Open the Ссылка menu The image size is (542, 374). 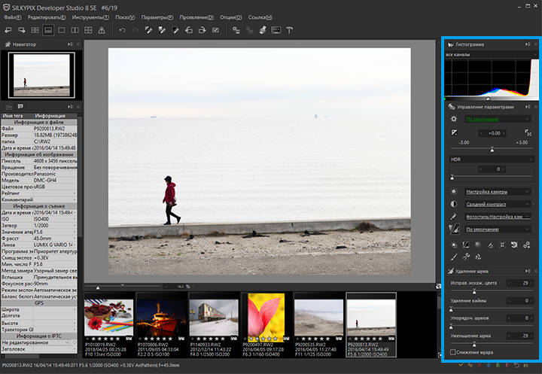point(260,17)
